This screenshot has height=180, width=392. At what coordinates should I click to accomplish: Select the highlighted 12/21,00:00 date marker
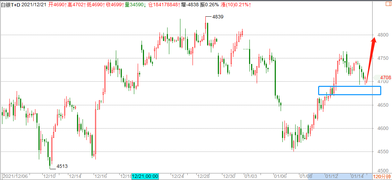coord(145,176)
